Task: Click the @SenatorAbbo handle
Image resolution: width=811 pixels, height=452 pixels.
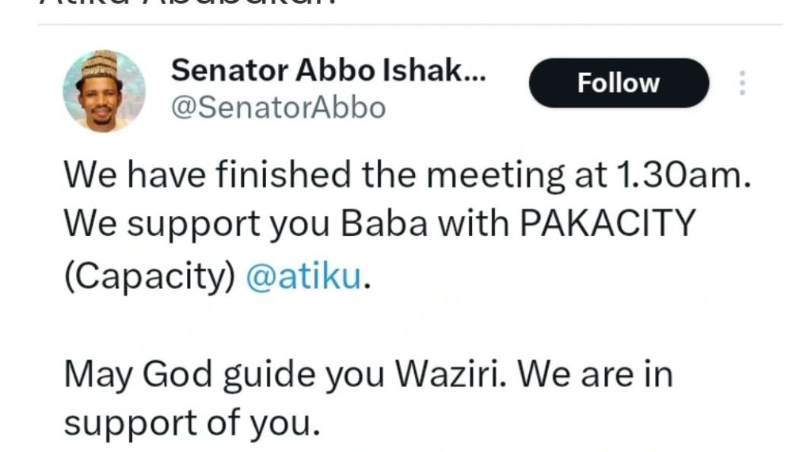Action: [279, 107]
